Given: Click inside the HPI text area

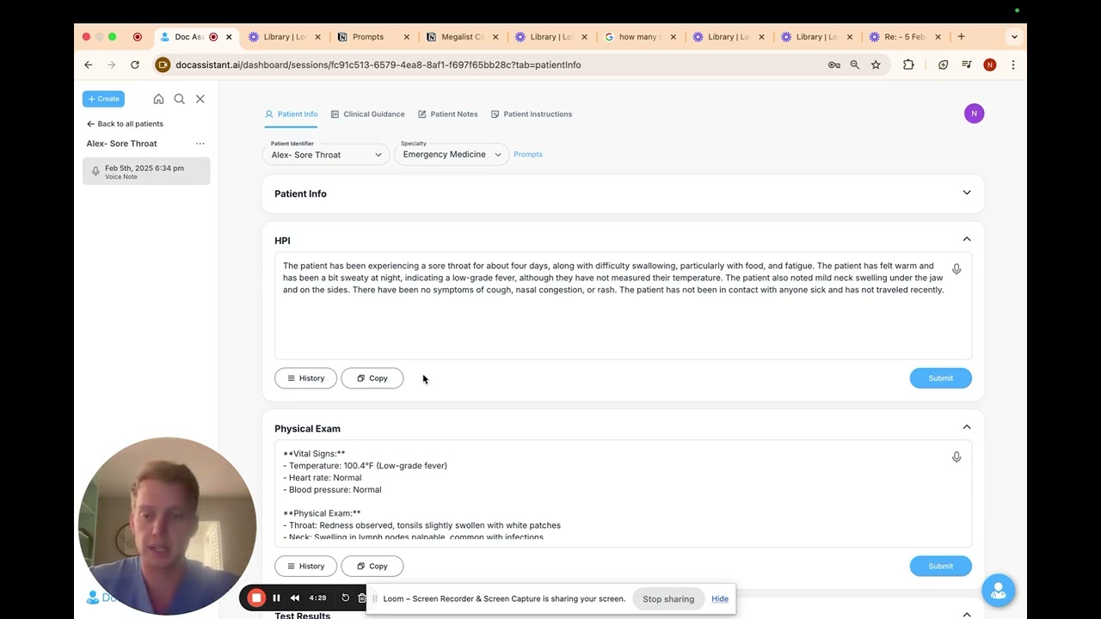Looking at the screenshot, I should [623, 305].
